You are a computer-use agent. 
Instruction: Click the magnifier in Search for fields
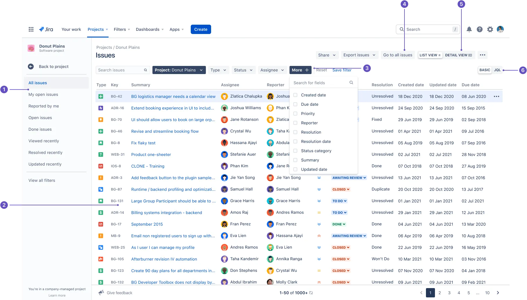click(351, 83)
